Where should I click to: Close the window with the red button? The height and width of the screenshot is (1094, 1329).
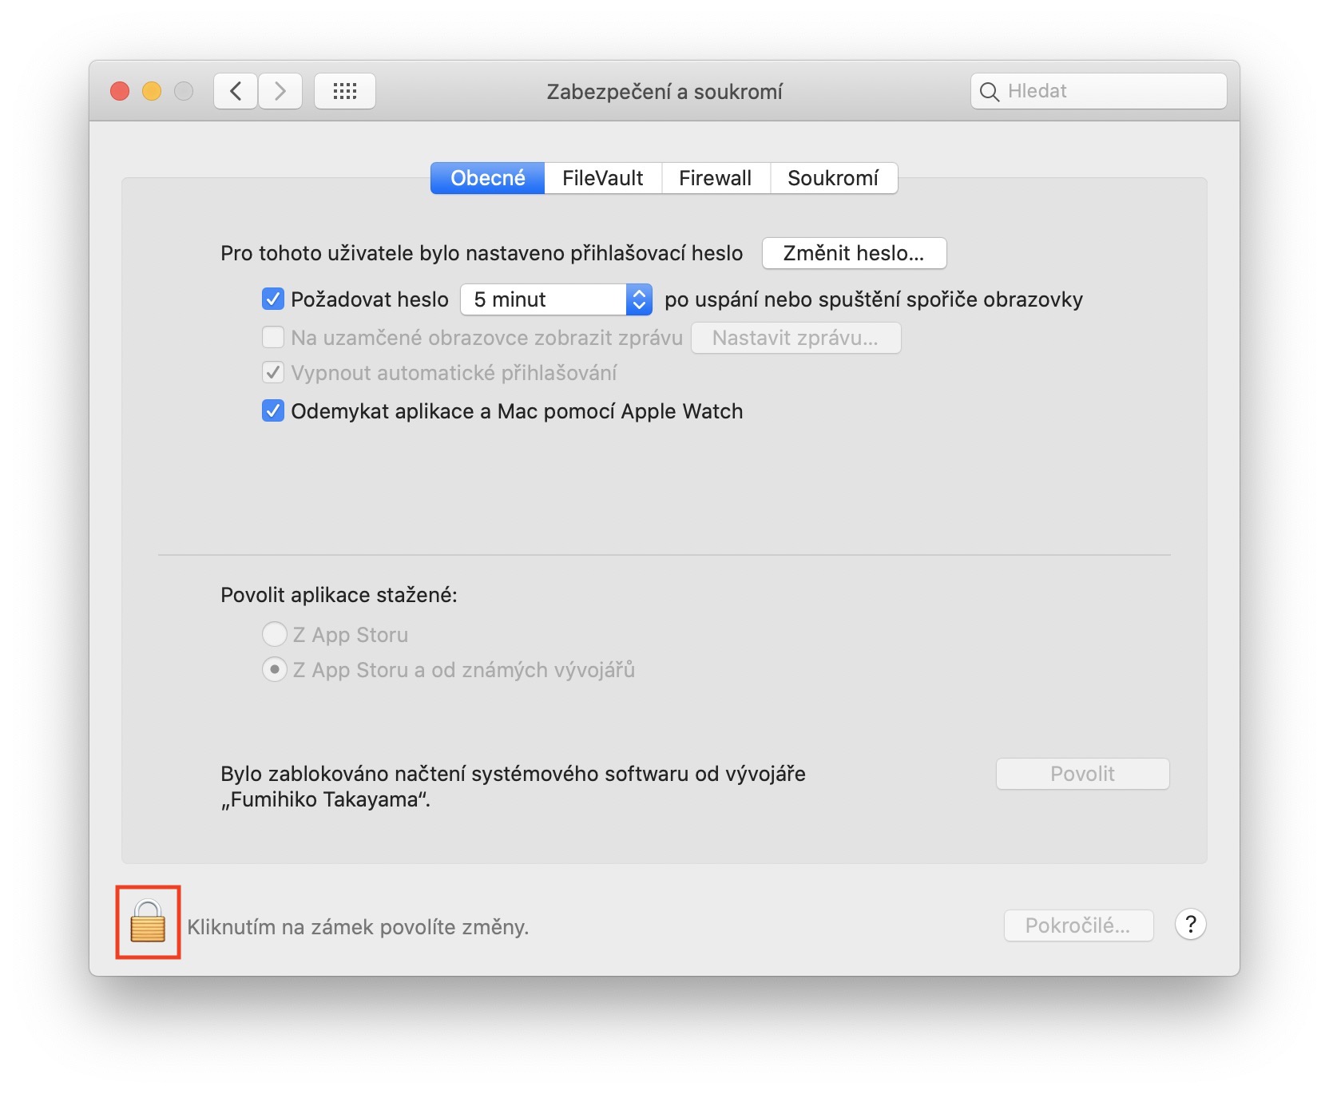(x=120, y=91)
